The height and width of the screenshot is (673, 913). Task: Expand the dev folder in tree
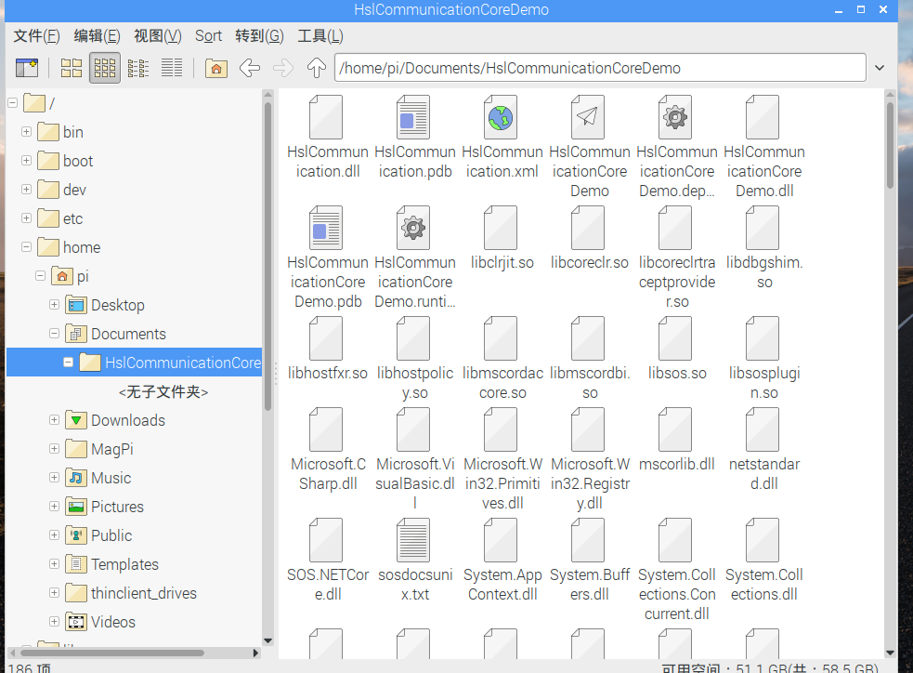tap(26, 190)
